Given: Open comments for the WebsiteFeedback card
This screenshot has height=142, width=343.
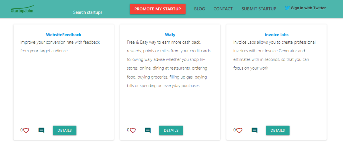Looking at the screenshot, I should 41,130.
